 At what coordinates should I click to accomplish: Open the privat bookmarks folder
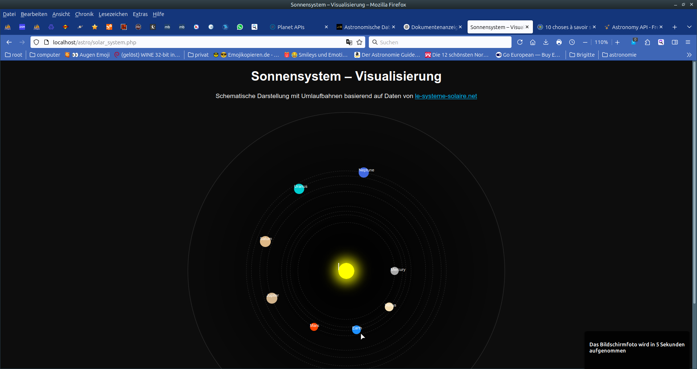pos(199,55)
